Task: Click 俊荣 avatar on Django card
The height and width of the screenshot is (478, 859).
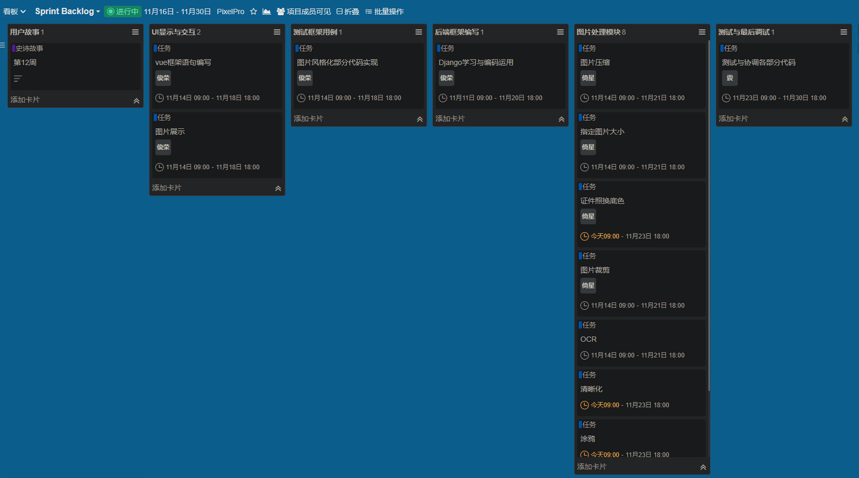Action: tap(447, 78)
